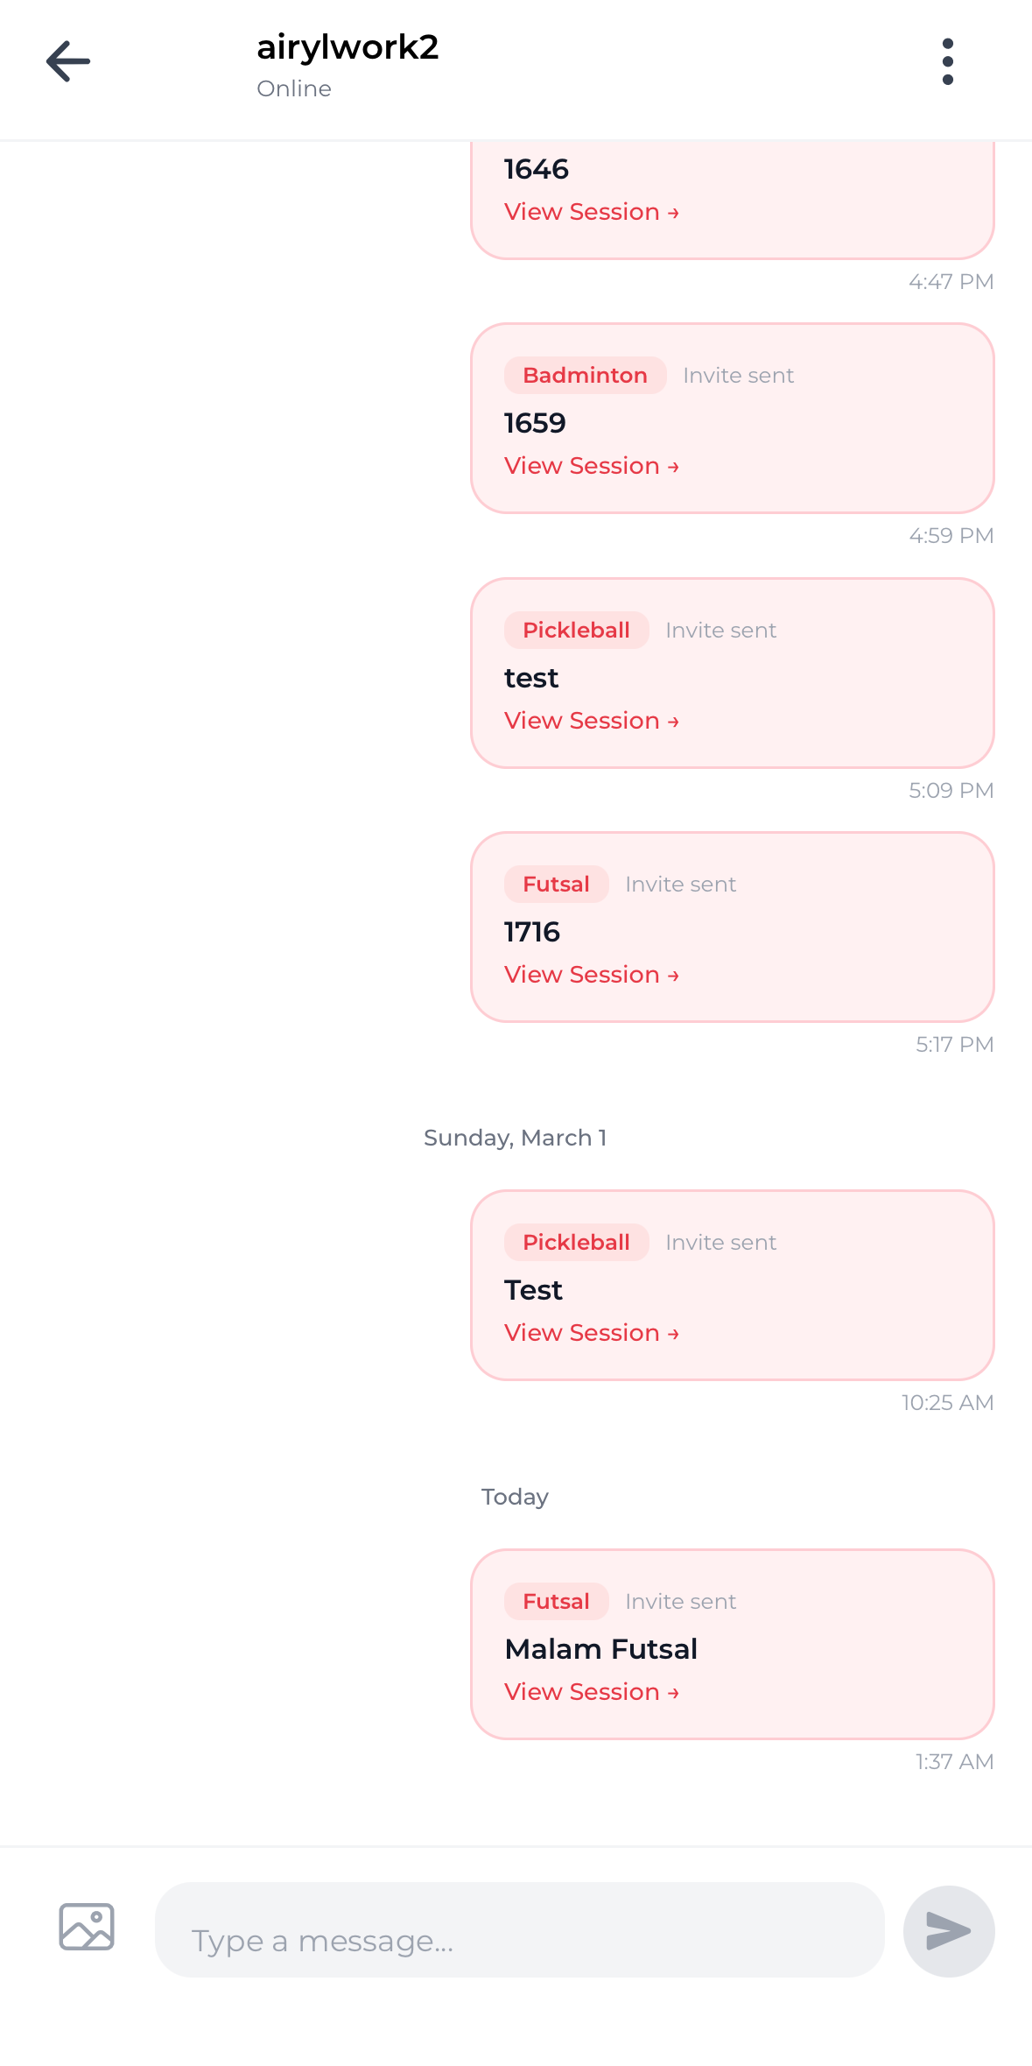Tap Pickleball tag on Sunday's 'Test' invite

point(576,1243)
